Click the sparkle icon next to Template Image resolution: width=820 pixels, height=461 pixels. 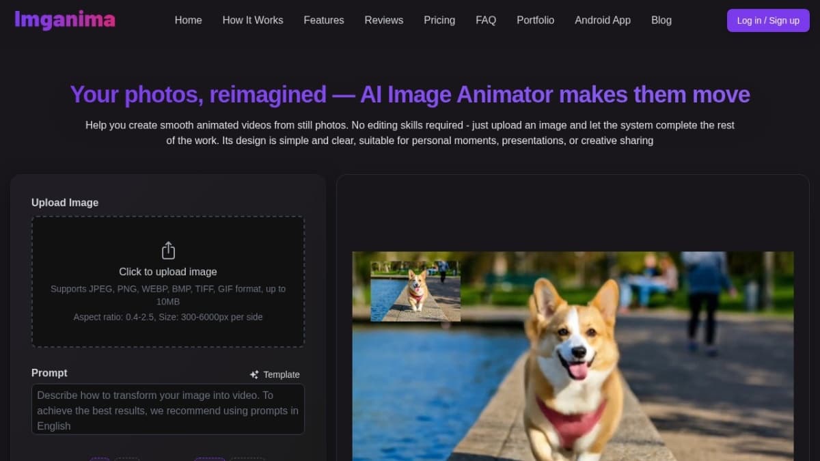click(254, 374)
